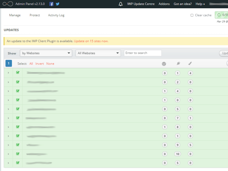Click 'Update on 15 sites now' link

tap(91, 41)
